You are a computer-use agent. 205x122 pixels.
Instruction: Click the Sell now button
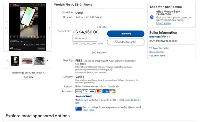pos(29,77)
